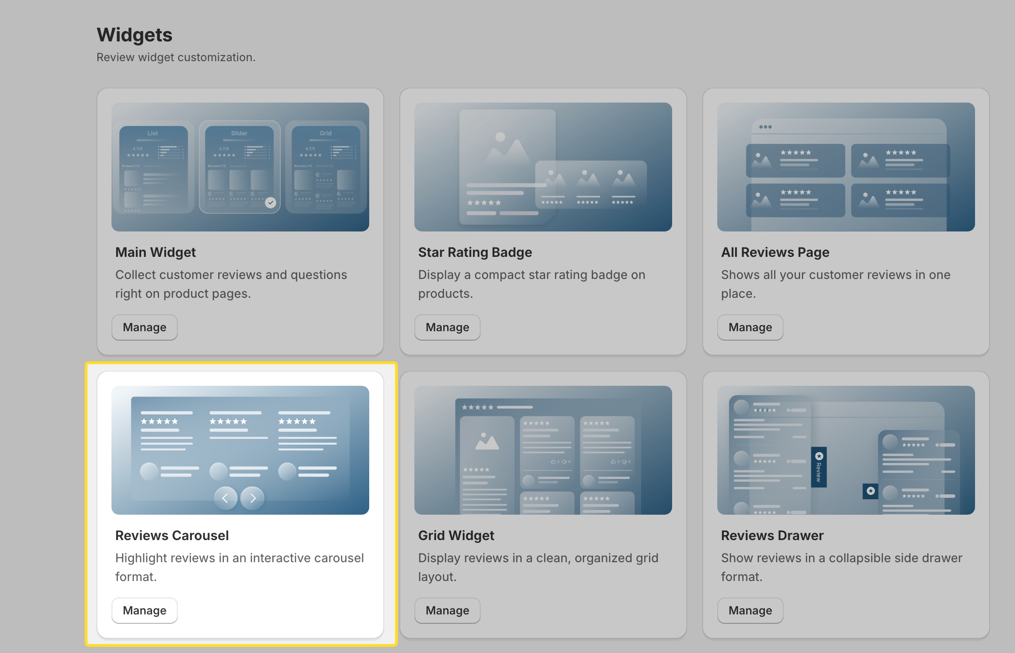The height and width of the screenshot is (653, 1015).
Task: Click Manage button under Reviews Drawer
Action: (750, 611)
